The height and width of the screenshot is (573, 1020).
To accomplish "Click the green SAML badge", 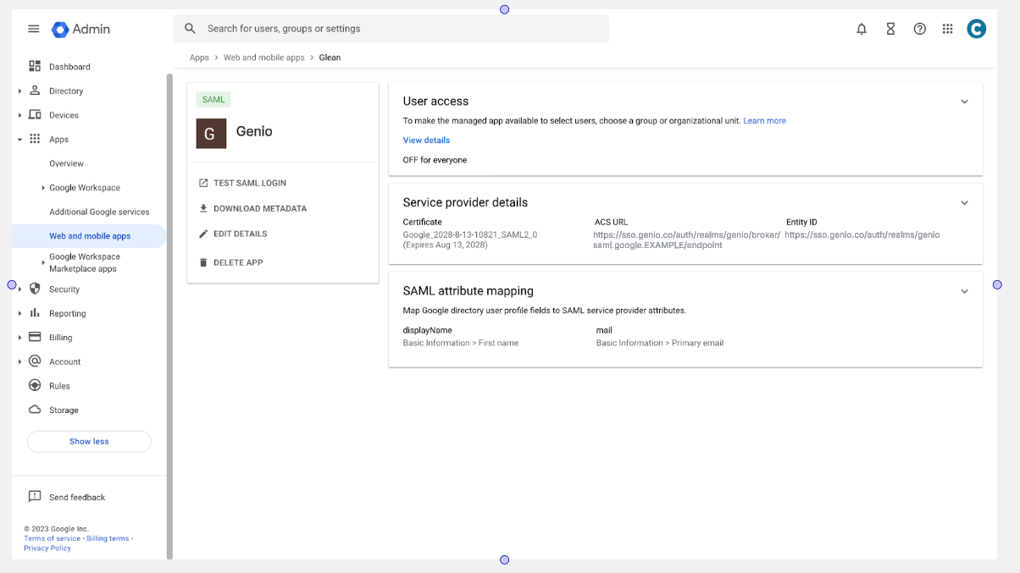I will click(x=213, y=100).
